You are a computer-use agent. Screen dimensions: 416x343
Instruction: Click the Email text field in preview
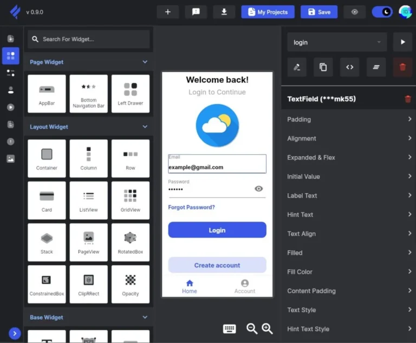pyautogui.click(x=217, y=164)
